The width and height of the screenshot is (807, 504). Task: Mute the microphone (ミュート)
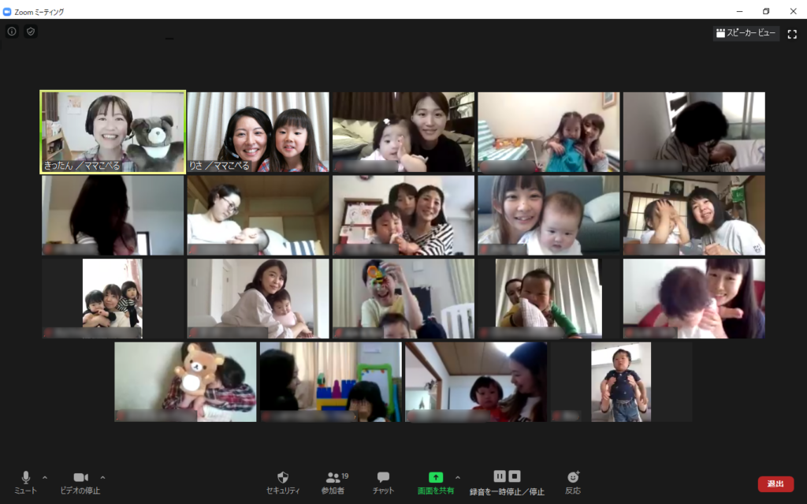point(25,482)
